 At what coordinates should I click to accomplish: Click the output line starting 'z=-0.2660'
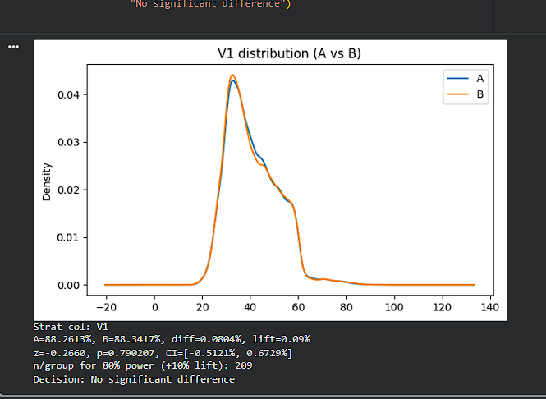click(163, 353)
